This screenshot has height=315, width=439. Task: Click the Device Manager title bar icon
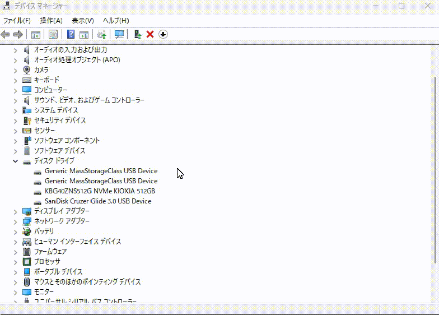[x=7, y=6]
